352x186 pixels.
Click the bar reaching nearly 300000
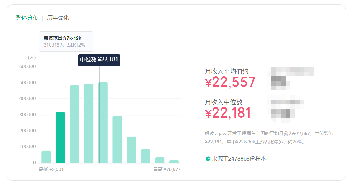pyautogui.click(x=117, y=139)
